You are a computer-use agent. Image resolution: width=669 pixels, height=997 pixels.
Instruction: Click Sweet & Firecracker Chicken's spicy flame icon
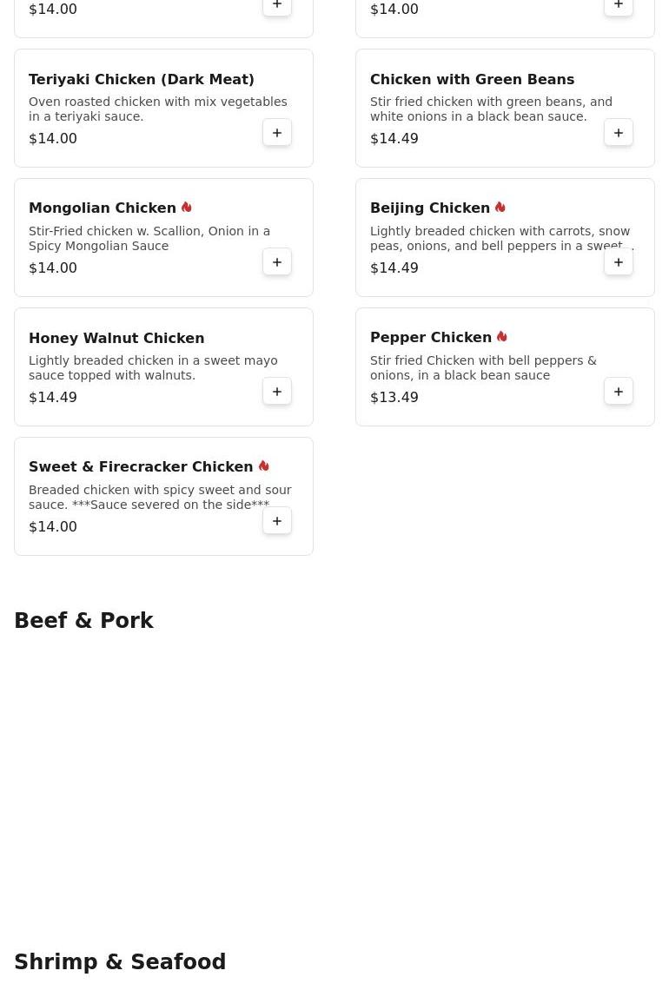tap(264, 466)
